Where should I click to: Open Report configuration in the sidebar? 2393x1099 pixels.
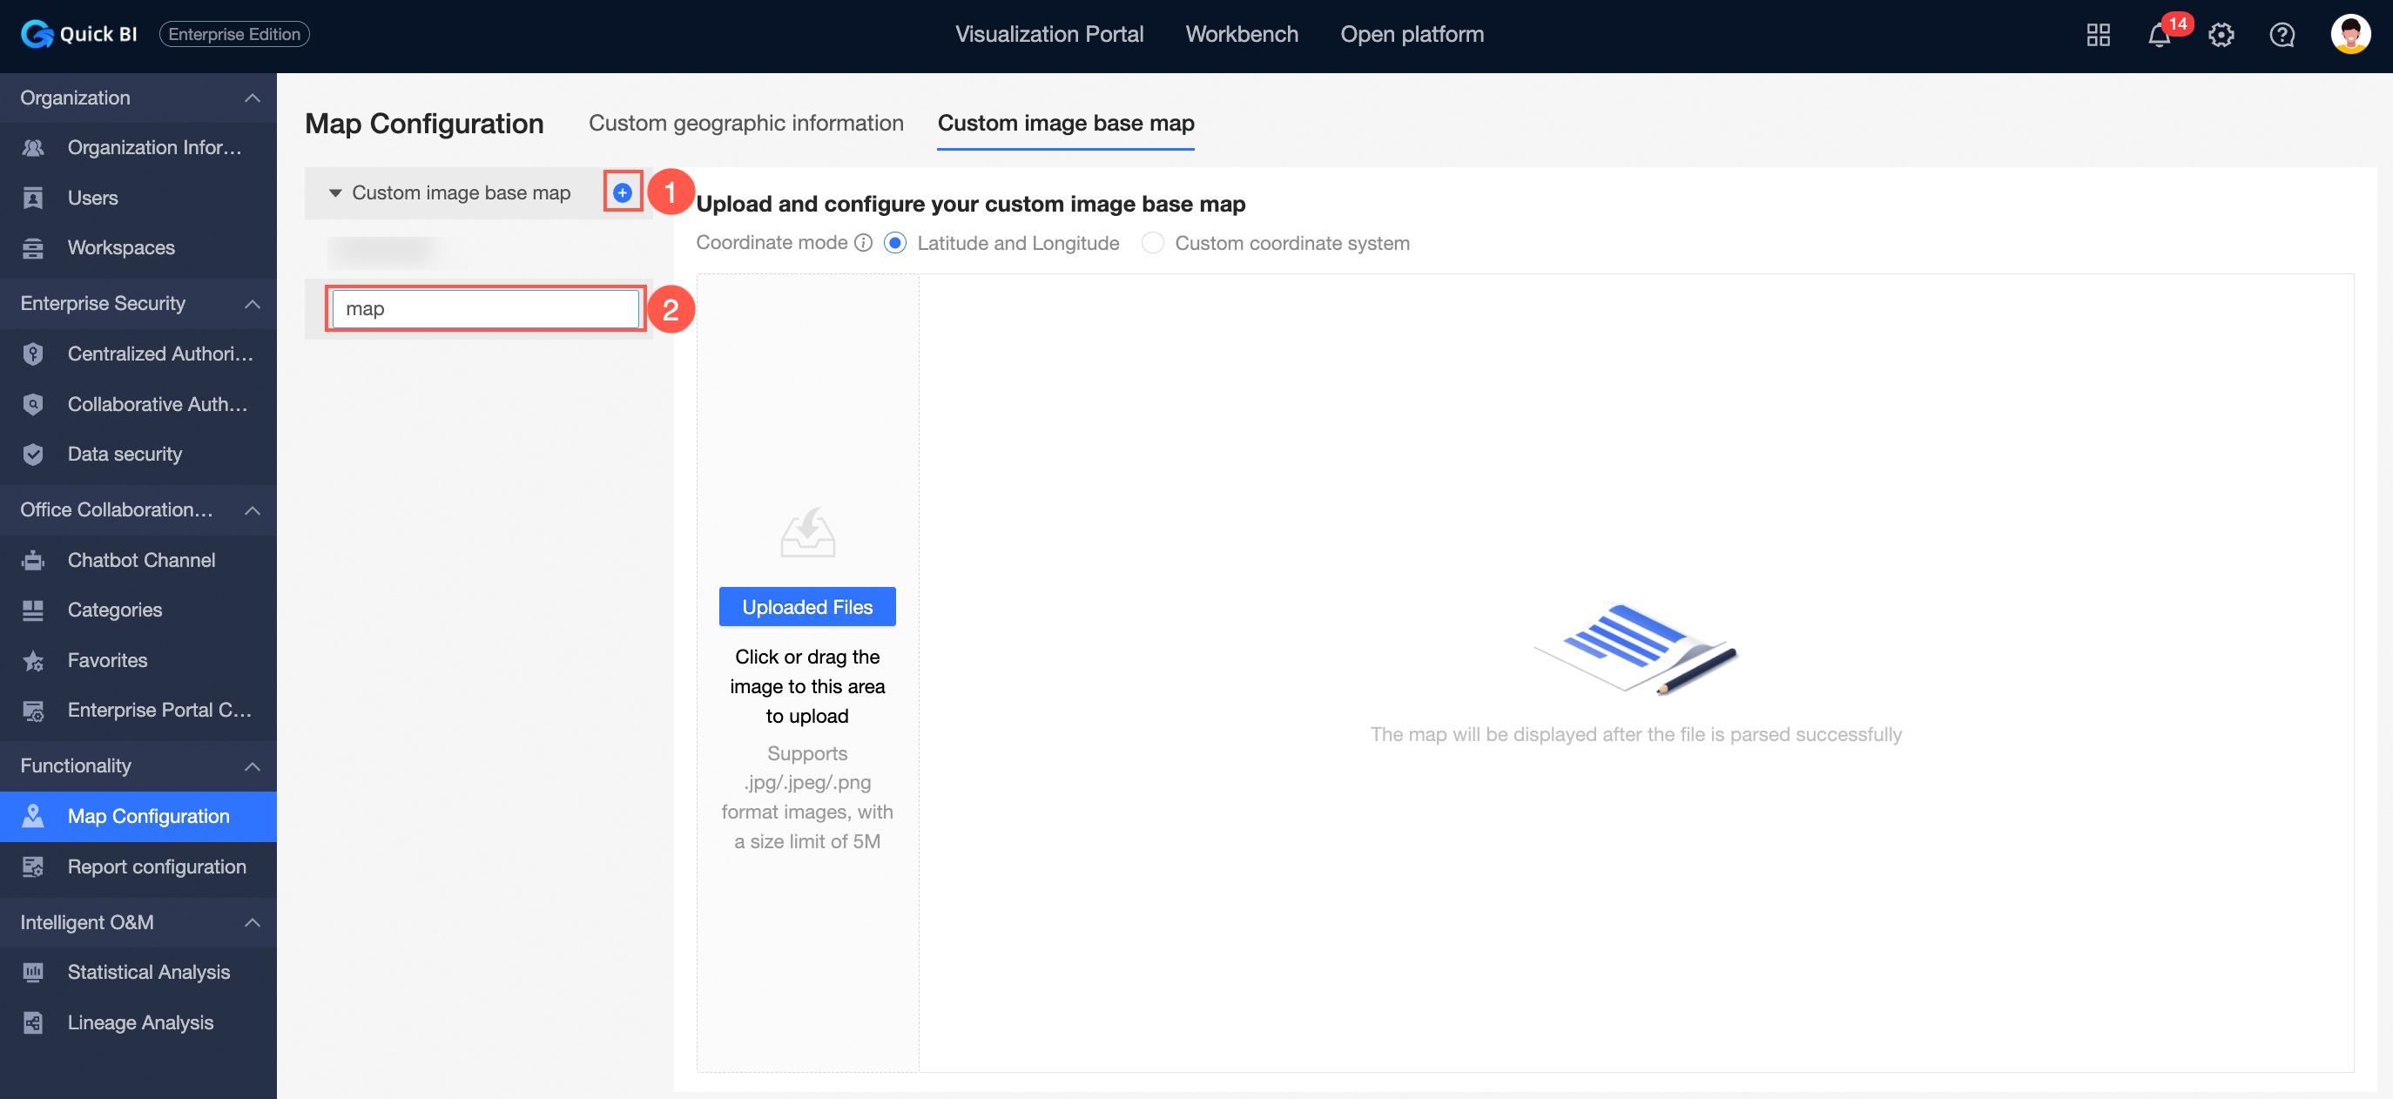click(x=156, y=866)
